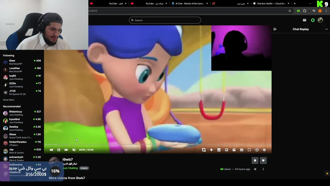The width and height of the screenshot is (330, 186).
Task: Enter fullscreen mode on the video
Action: pos(249,150)
